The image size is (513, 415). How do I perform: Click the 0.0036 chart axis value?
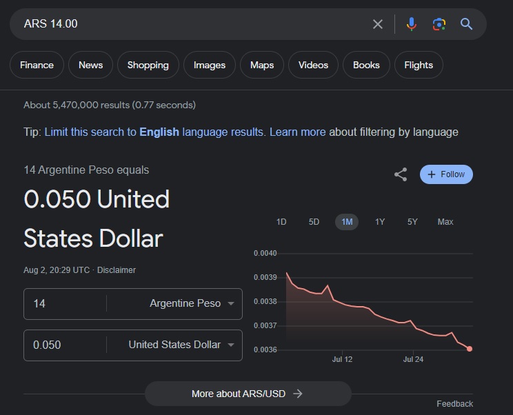265,350
